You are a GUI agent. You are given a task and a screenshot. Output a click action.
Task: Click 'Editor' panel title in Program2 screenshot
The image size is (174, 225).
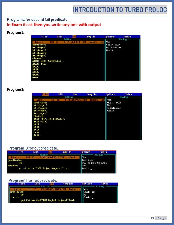click(69, 97)
